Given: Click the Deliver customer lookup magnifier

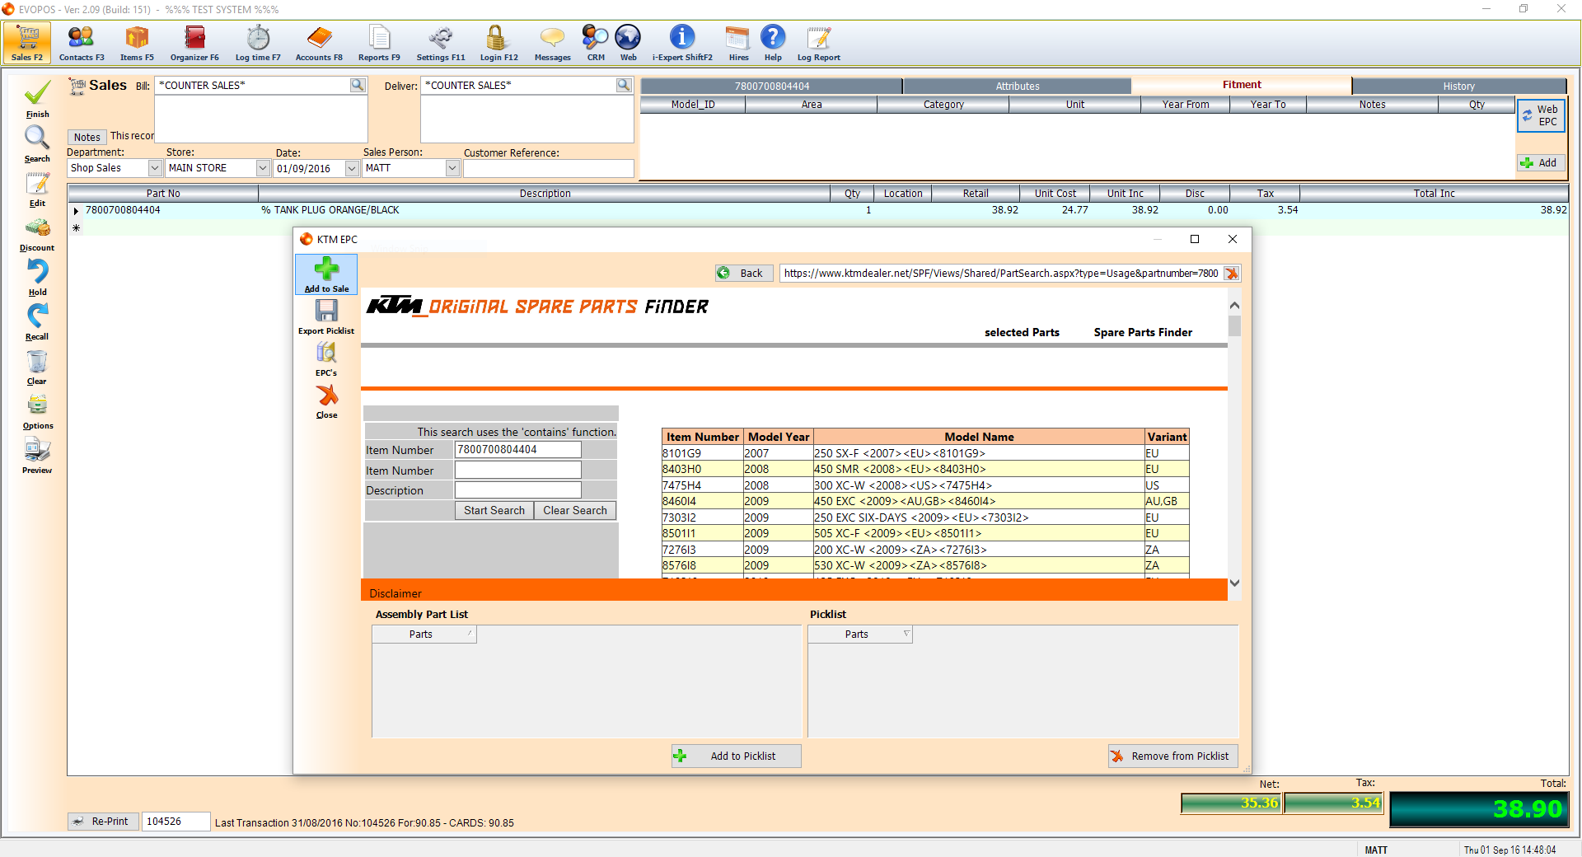Looking at the screenshot, I should (624, 85).
